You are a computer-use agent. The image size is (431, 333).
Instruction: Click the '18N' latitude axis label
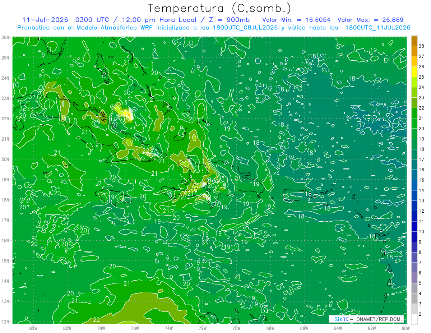pos(5,200)
